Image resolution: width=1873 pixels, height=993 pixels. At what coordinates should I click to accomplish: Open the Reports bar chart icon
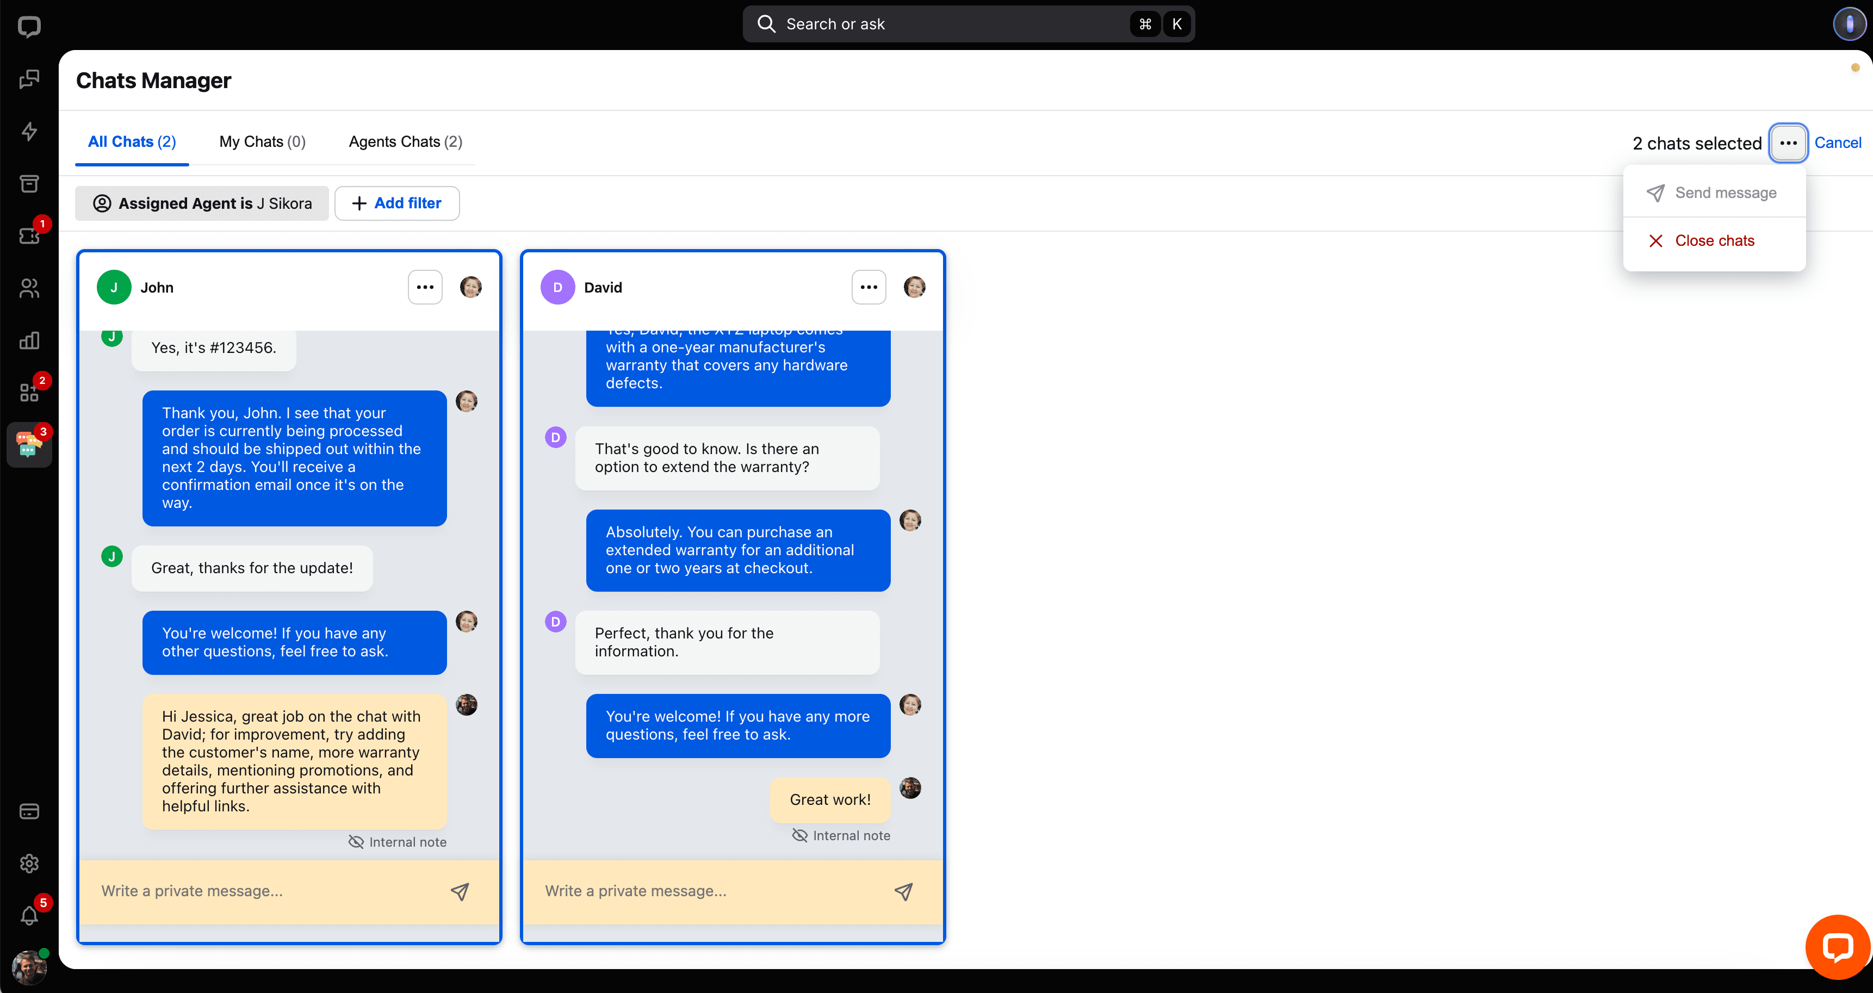tap(29, 340)
